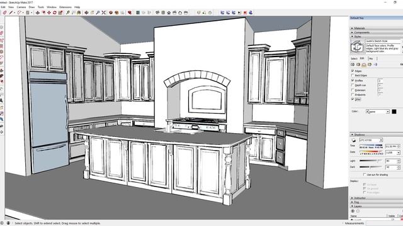Select the Zoom magnifier tool

[x=98, y=13]
